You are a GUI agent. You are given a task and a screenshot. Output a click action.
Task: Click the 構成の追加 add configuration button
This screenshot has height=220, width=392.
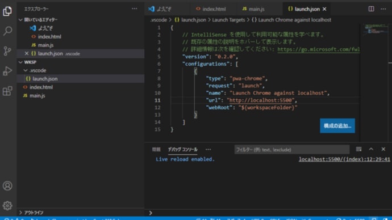click(x=337, y=126)
